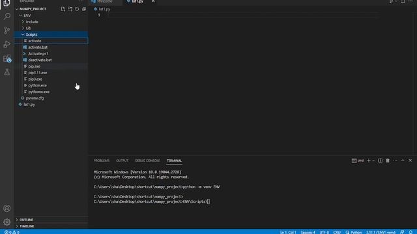The image size is (417, 234).
Task: Open the Explorer view icon
Action: pyautogui.click(x=7, y=3)
